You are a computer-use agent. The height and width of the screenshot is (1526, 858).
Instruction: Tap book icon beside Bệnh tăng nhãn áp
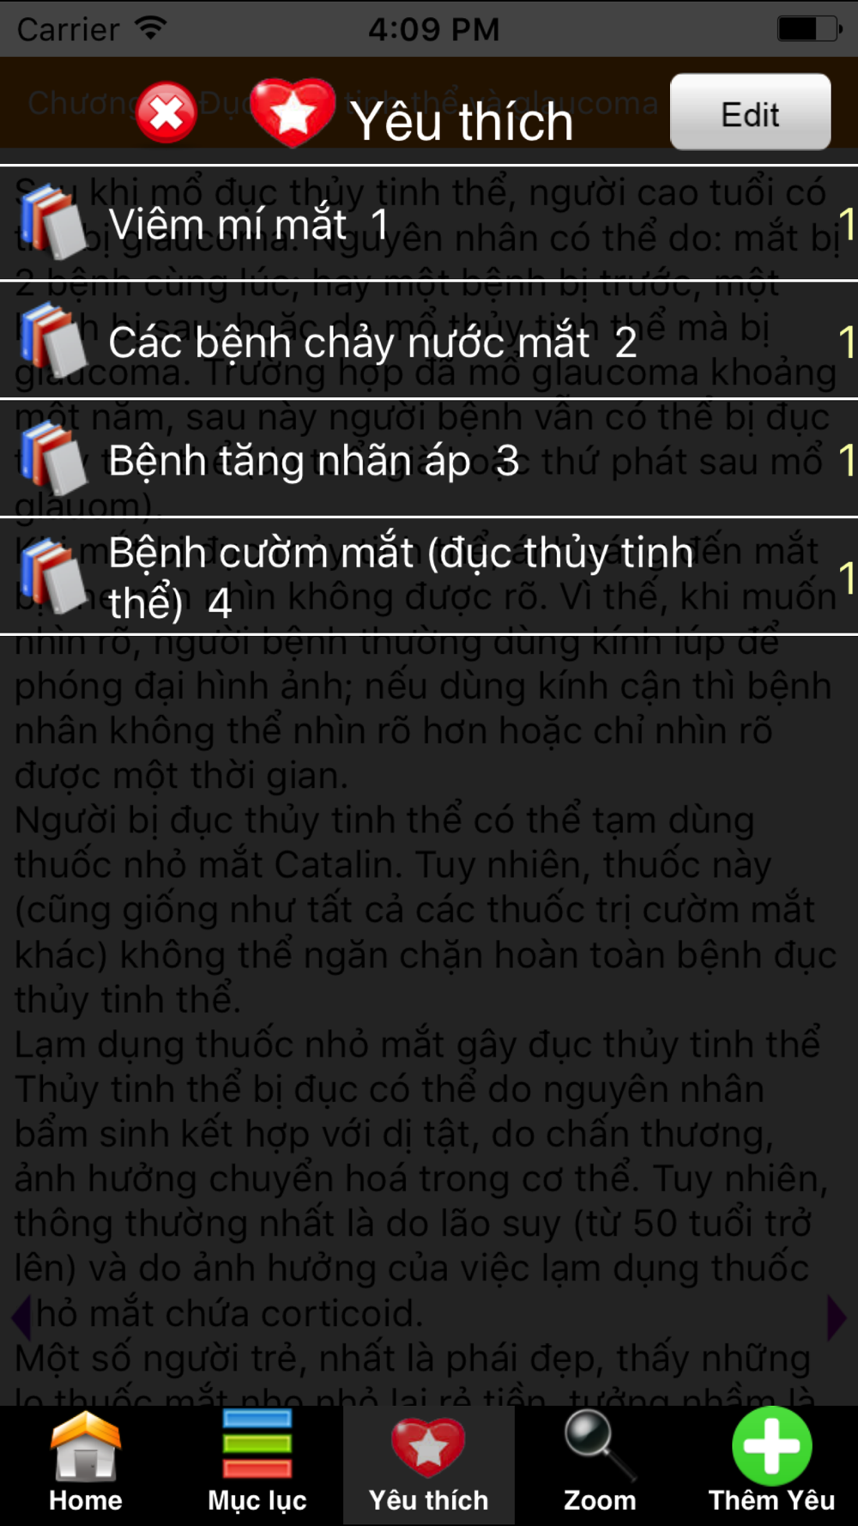(x=53, y=459)
